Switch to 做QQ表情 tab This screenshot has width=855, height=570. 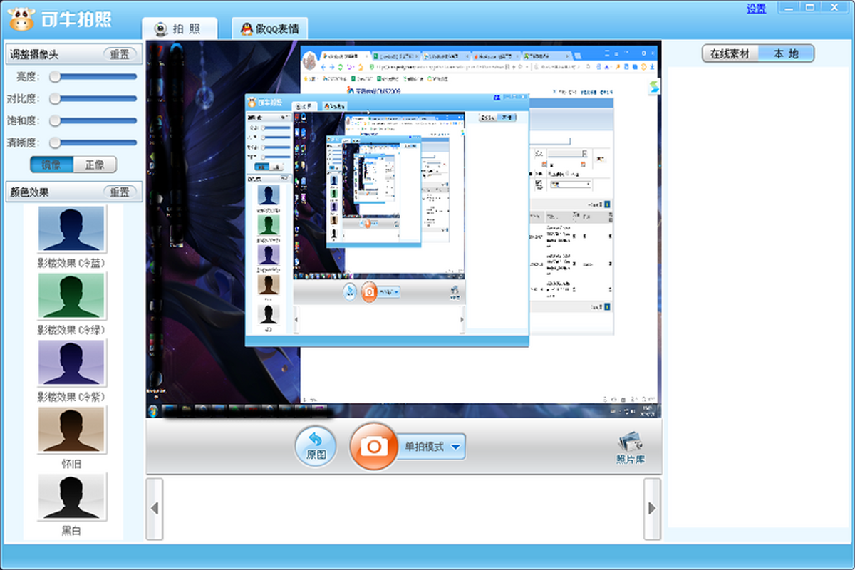coord(271,29)
